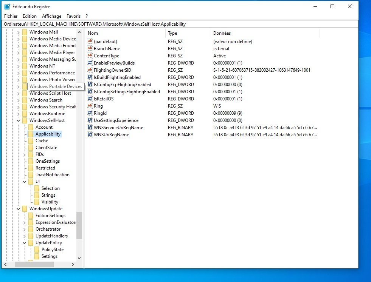Click the Registry Editor icon in title bar
Screen dimensions: 371x282
click(x=7, y=7)
